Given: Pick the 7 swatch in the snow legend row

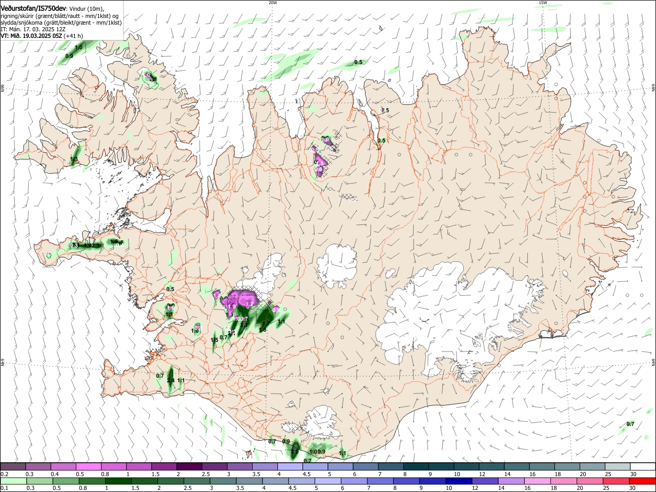Looking at the screenshot, I should tap(391, 467).
